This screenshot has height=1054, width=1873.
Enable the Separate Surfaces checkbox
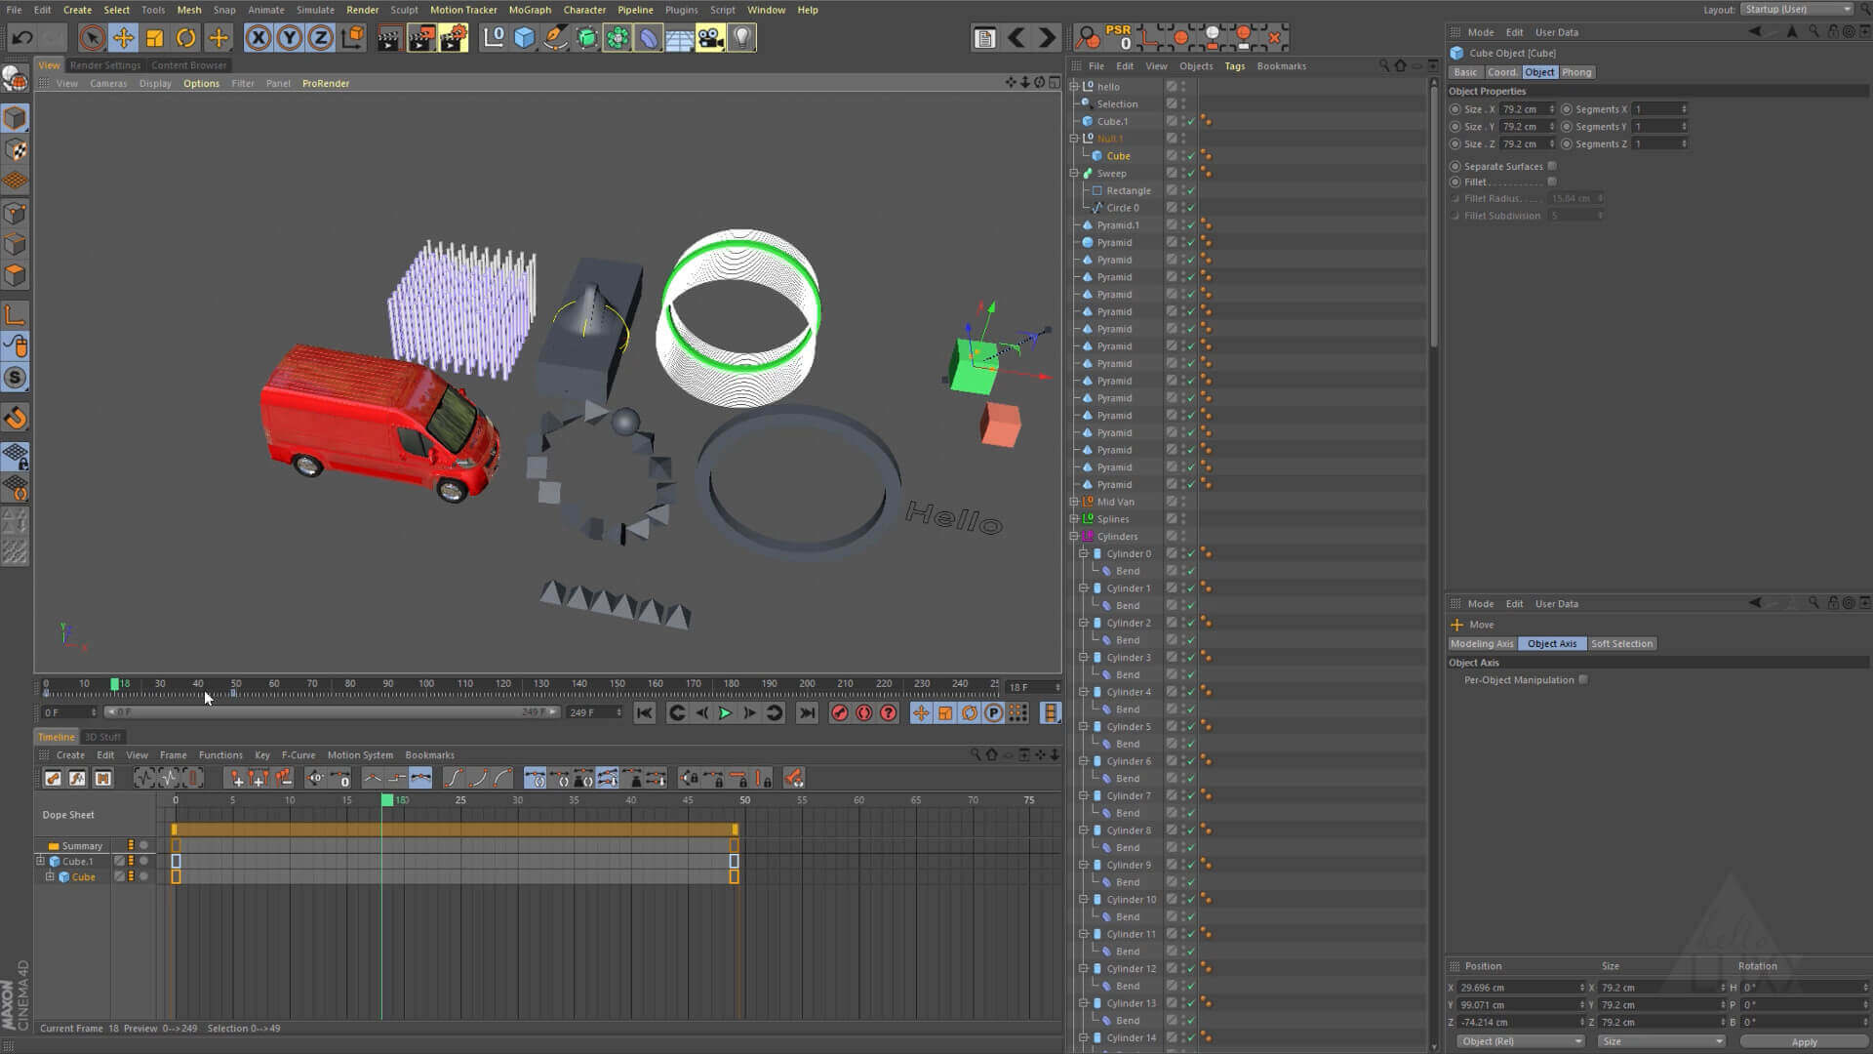coord(1552,166)
